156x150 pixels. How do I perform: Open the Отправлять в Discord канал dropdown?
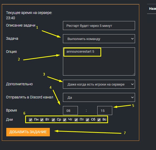99,97
